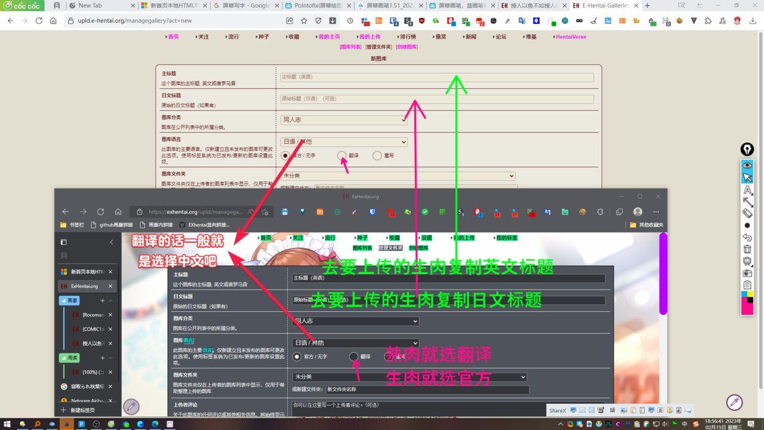
Task: Open the HentaiVerse link
Action: (571, 36)
